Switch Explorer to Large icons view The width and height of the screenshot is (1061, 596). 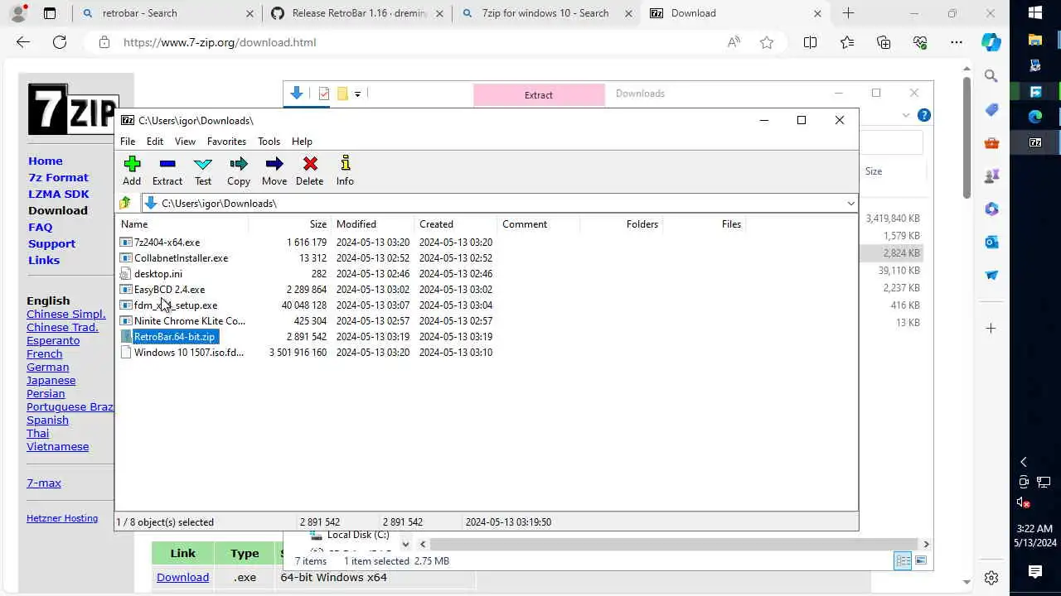click(x=921, y=560)
